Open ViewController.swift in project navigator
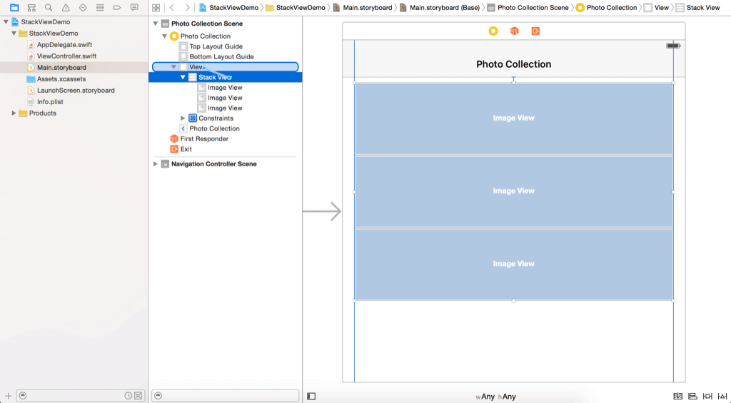The image size is (731, 403). [66, 56]
